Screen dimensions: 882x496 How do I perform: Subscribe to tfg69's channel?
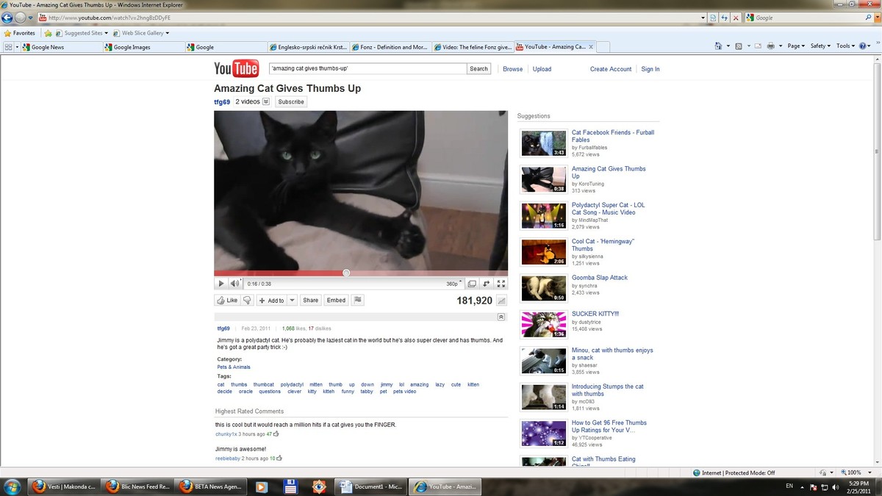[291, 101]
